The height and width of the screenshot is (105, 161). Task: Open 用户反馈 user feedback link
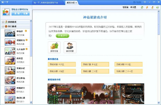pyautogui.click(x=137, y=2)
